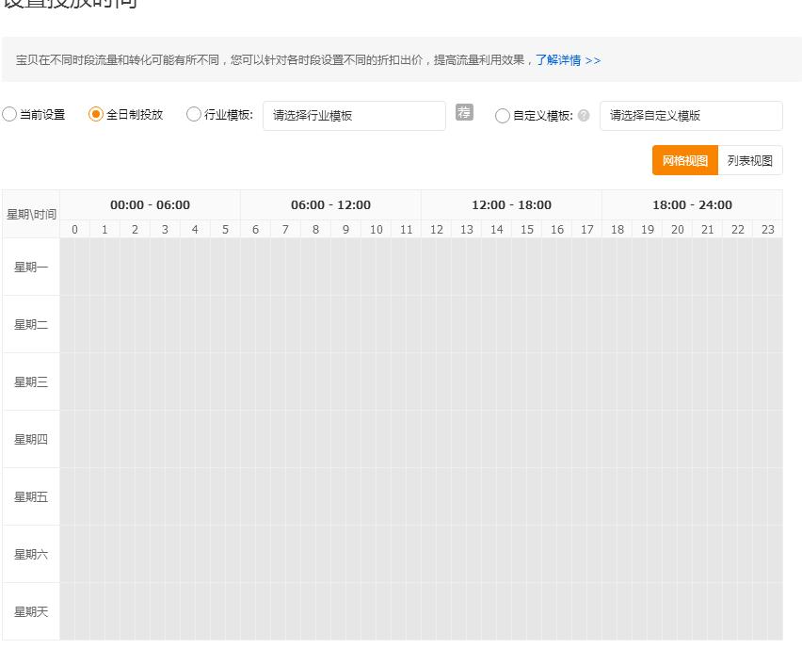Click the 00:00 - 06:00 column header
Screen dimensions: 802x649
(x=148, y=204)
